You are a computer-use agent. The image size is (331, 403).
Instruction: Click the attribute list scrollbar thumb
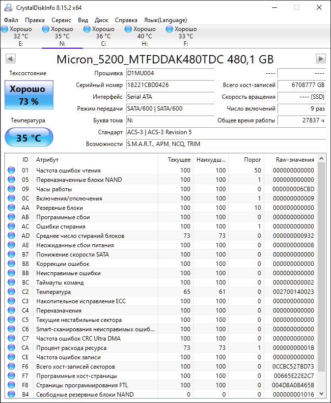(321, 267)
